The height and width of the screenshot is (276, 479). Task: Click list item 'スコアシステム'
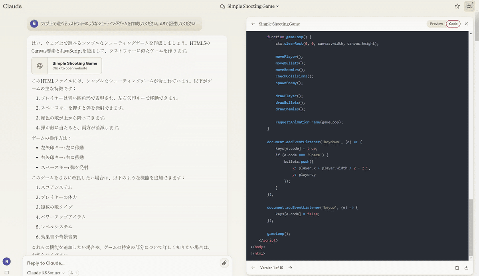(56, 187)
